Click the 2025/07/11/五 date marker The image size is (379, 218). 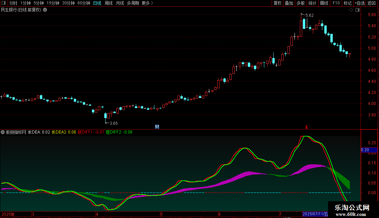click(x=315, y=214)
